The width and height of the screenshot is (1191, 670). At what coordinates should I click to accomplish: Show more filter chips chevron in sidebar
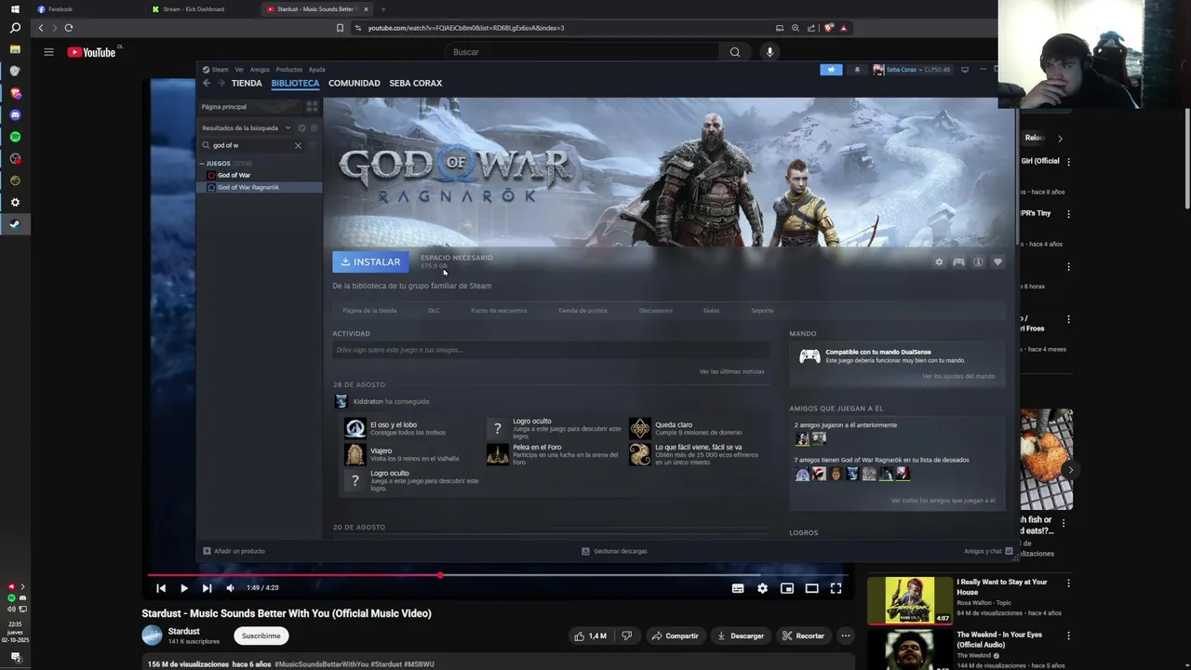(x=1060, y=138)
